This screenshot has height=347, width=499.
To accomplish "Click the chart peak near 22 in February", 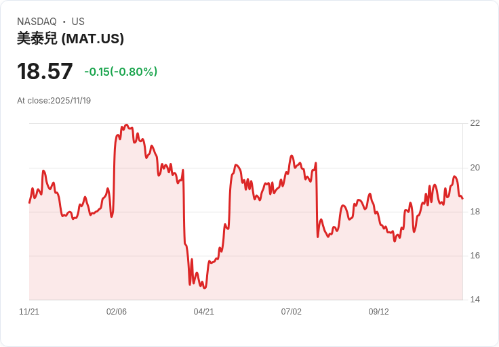I will click(x=126, y=124).
